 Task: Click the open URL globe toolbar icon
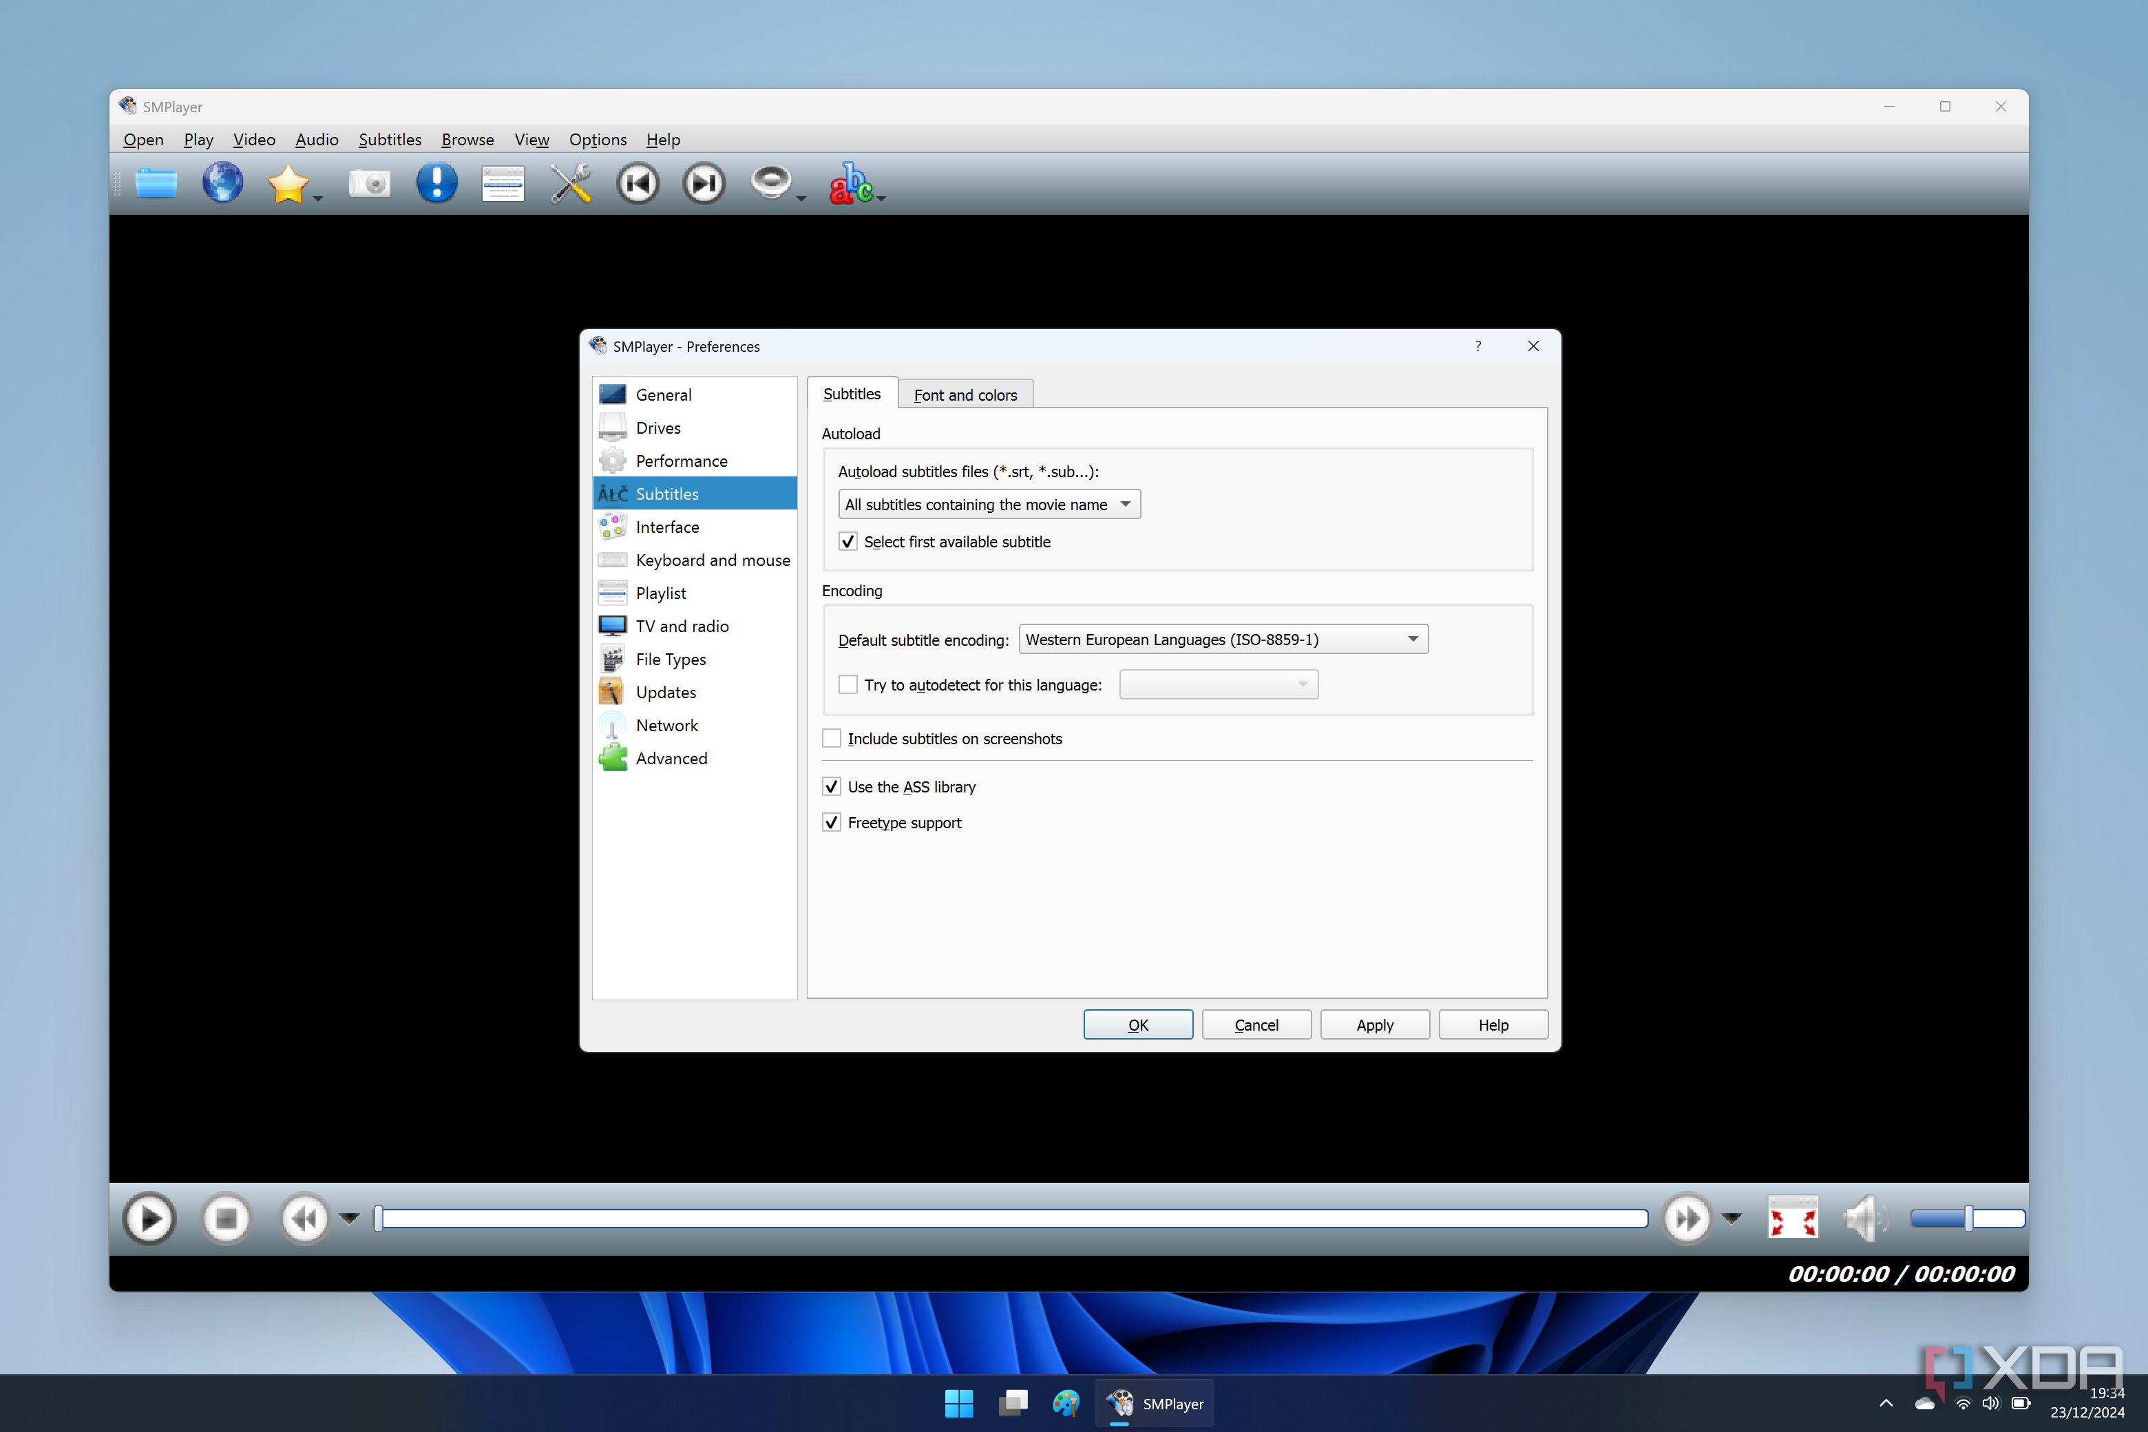coord(222,182)
